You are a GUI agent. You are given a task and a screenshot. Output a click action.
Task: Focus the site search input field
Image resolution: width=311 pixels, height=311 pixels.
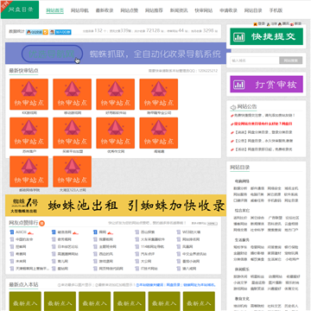pos(255,60)
